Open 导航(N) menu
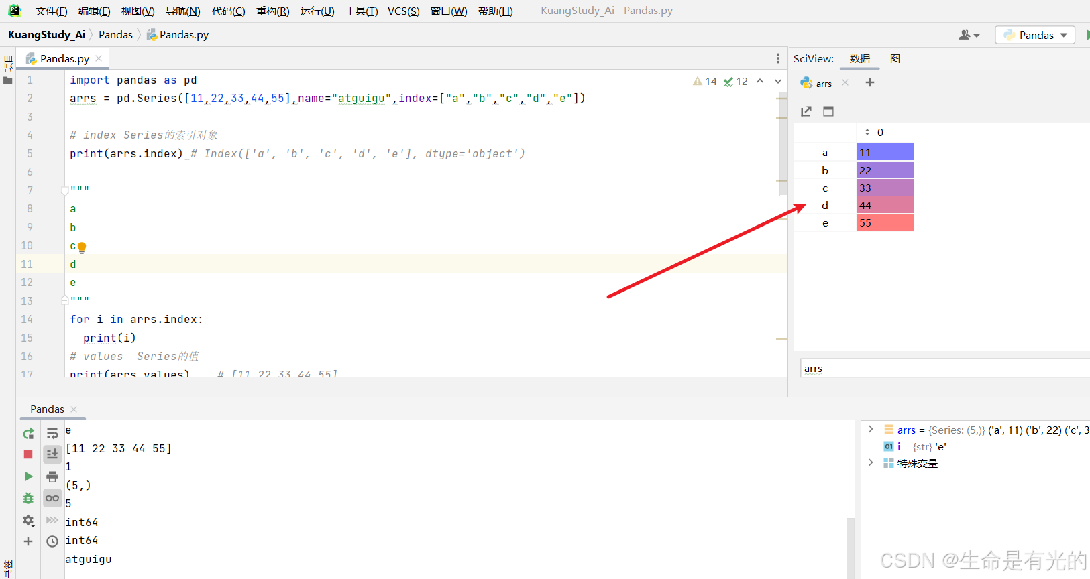Screen dimensions: 1090x579 183,11
